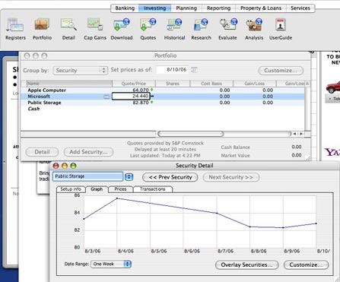Open the Analysis toolbar icon
This screenshot has width=340, height=282.
254,29
